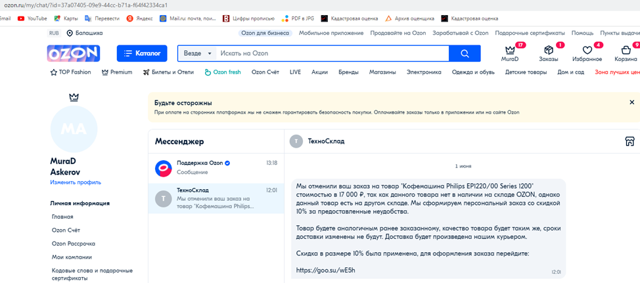Focus the Искать на Ozon search field
Screen dimensions: 640x283
click(334, 53)
